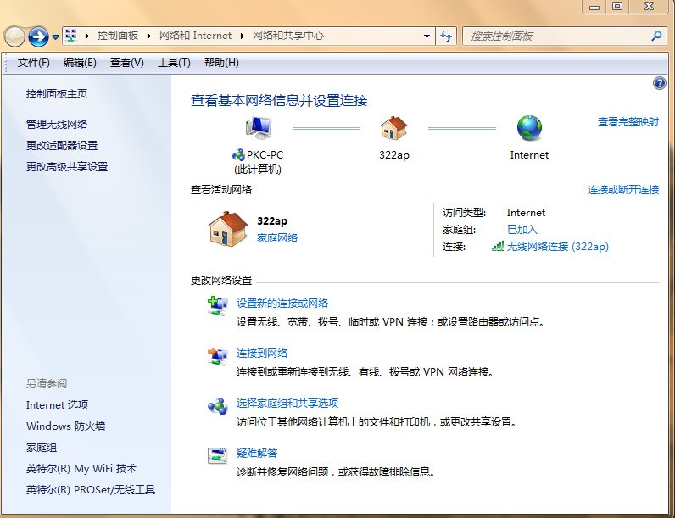The height and width of the screenshot is (518, 675).
Task: Click the troubleshoot problems icon
Action: click(x=217, y=455)
